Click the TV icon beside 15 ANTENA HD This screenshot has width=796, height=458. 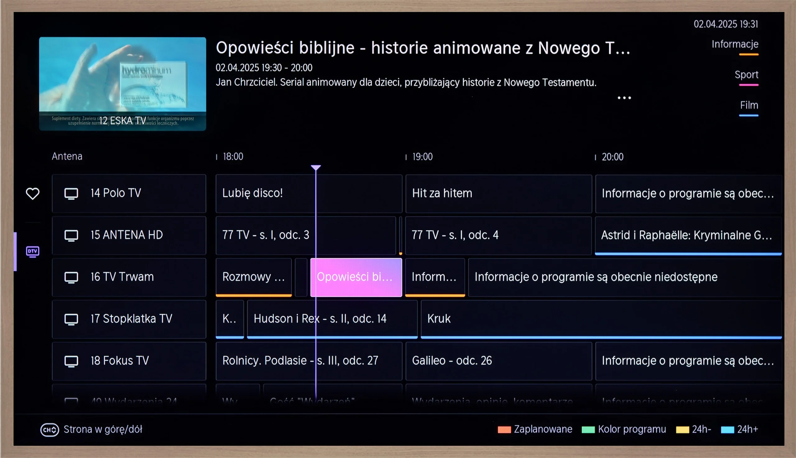71,235
